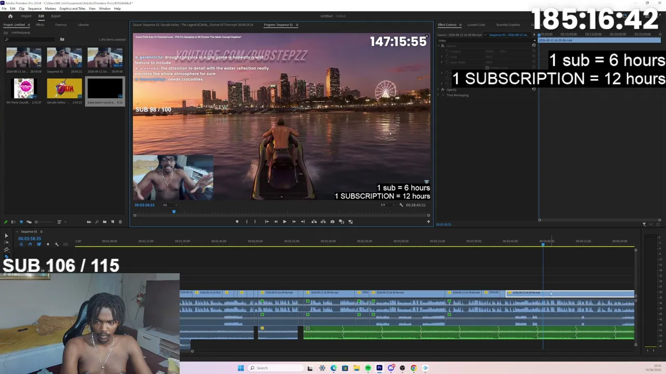This screenshot has height=374, width=666.
Task: Click Automate to Sequence icon
Action: (x=89, y=222)
